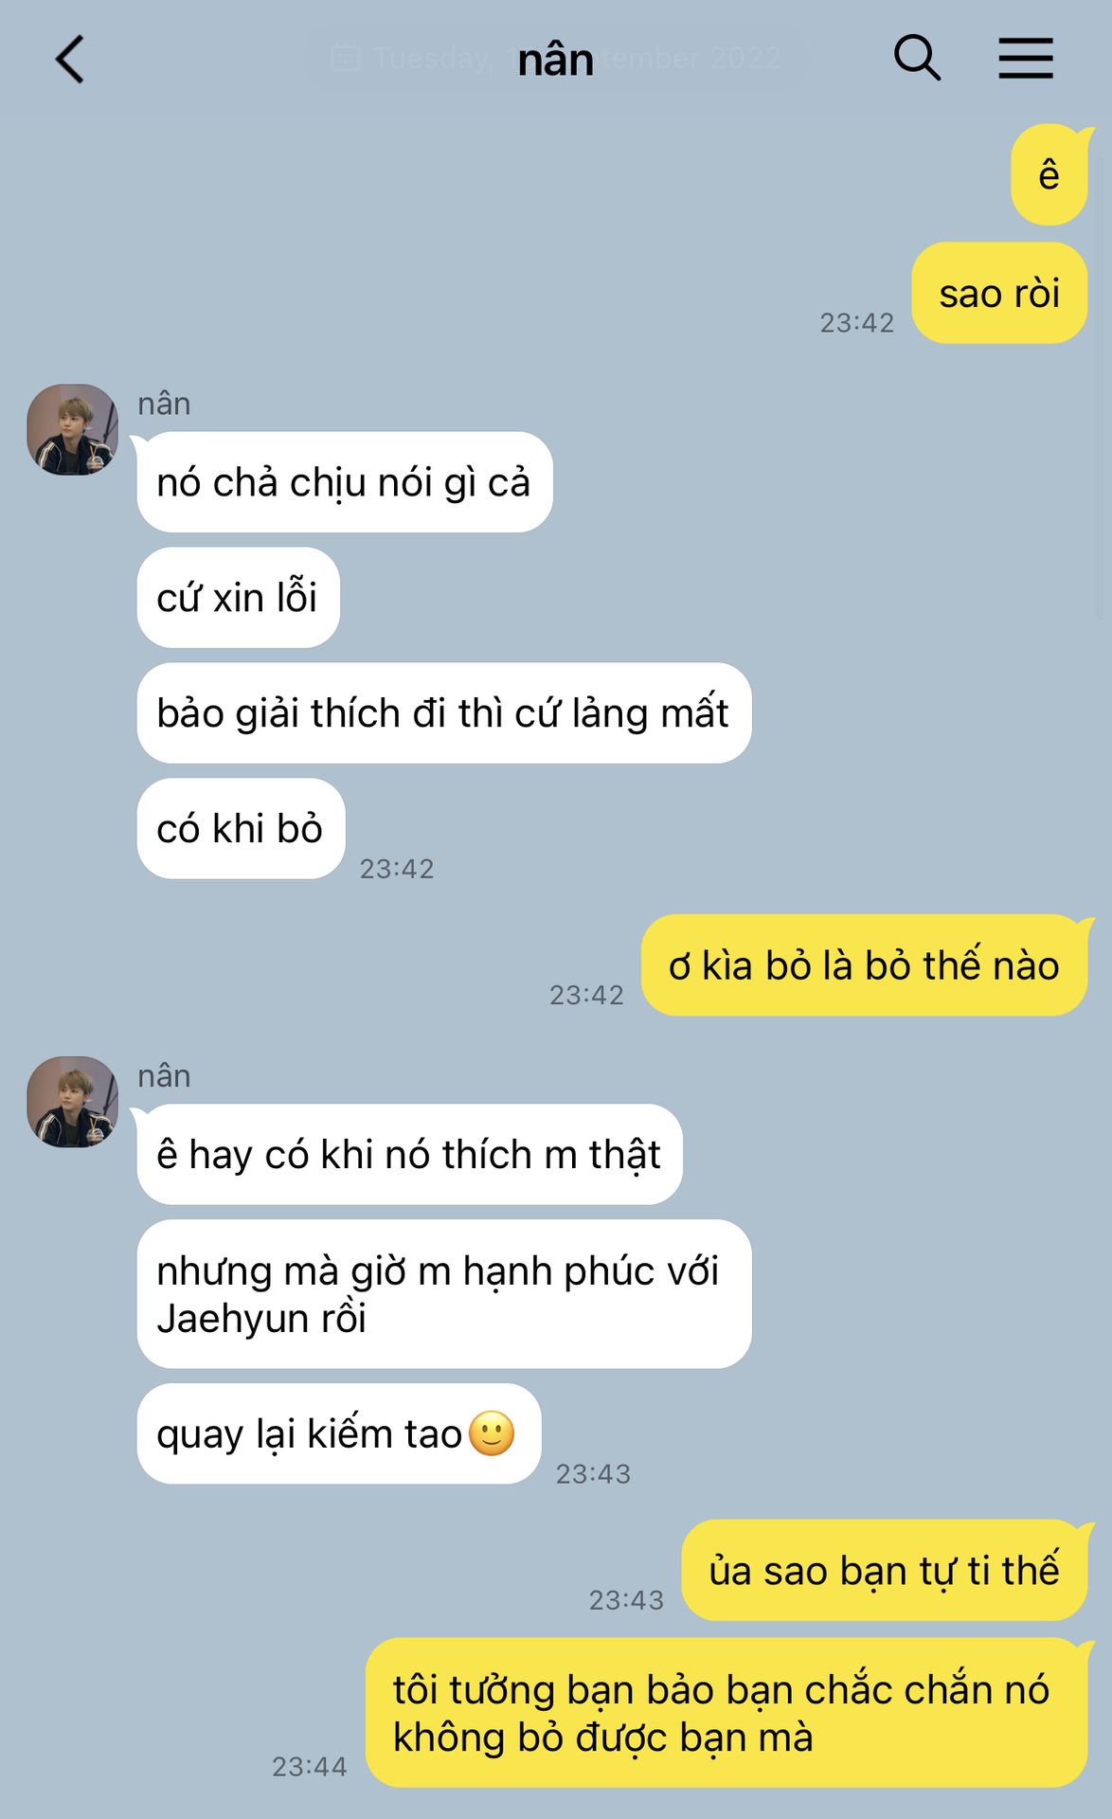
Task: Tap the calendar icon in date banner
Action: 346,58
